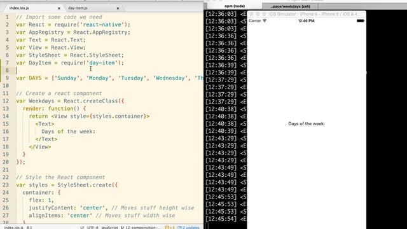Click the AppRegistry declaration on line 3

coord(73,32)
